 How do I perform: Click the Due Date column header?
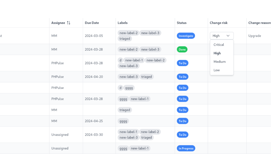pyautogui.click(x=92, y=23)
